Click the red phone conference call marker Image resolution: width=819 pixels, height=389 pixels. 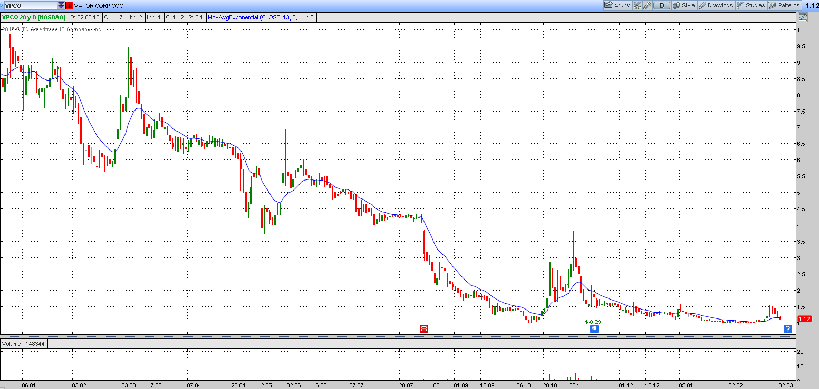tap(424, 329)
